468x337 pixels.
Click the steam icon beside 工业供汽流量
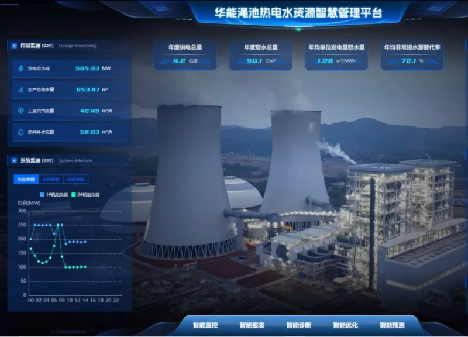click(20, 111)
